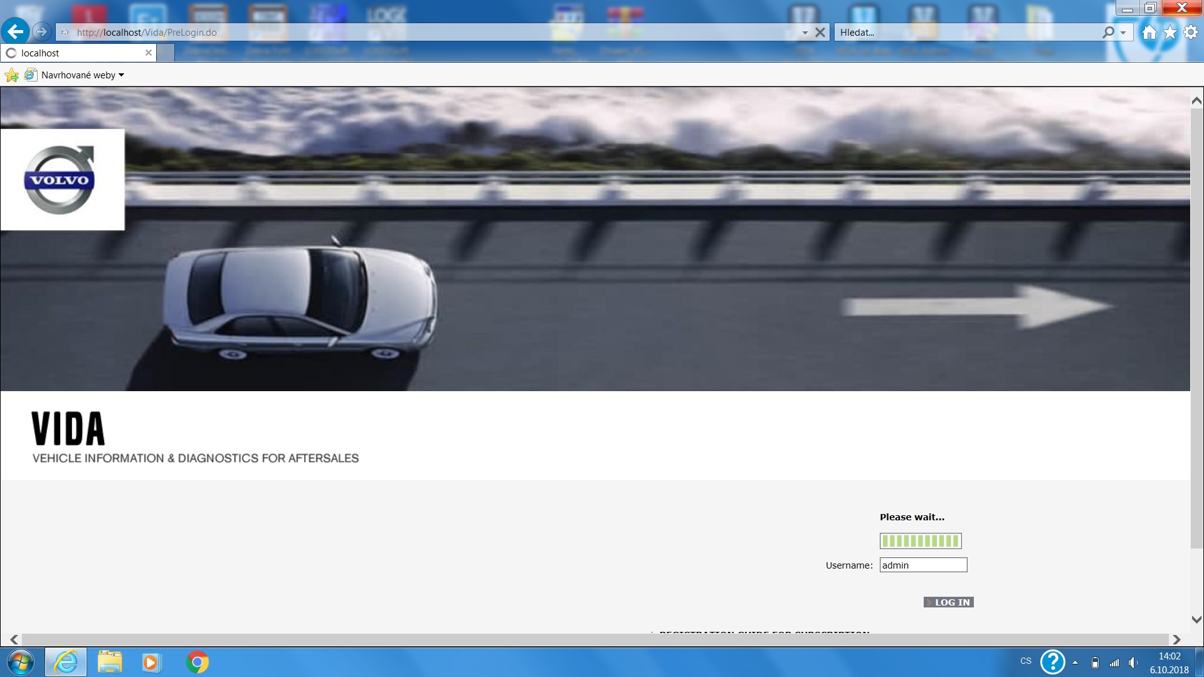Image resolution: width=1204 pixels, height=677 pixels.
Task: Click the search magnifier icon
Action: [x=1108, y=33]
